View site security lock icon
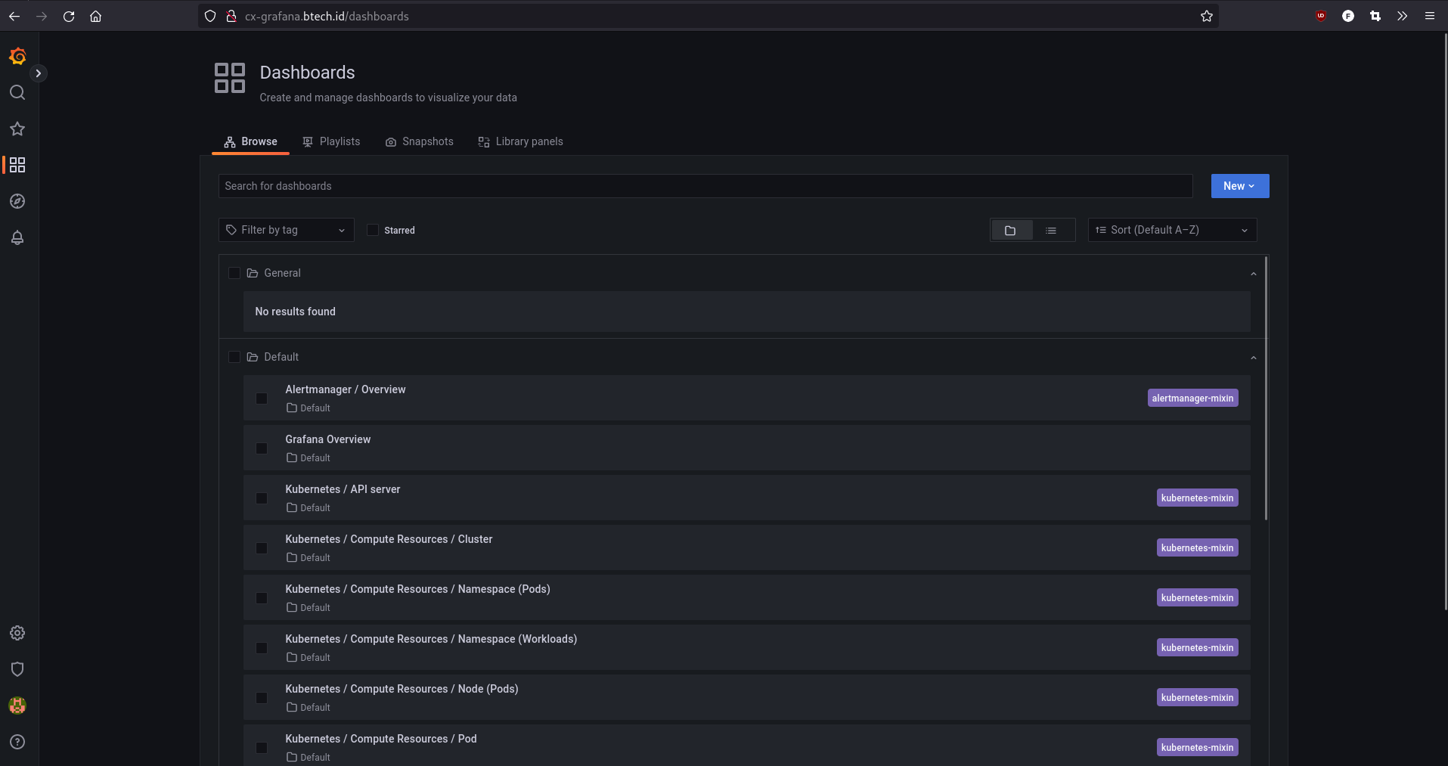Viewport: 1448px width, 766px height. pos(231,16)
